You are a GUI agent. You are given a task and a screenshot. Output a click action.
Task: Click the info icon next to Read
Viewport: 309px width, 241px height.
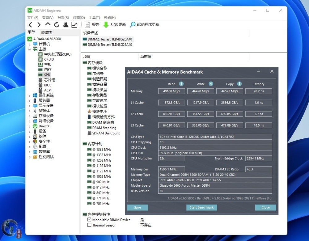click(181, 84)
